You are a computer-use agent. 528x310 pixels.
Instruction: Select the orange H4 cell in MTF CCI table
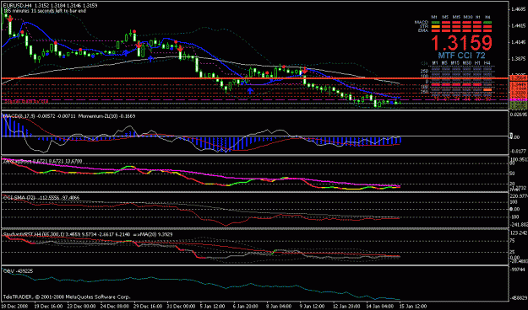point(487,89)
